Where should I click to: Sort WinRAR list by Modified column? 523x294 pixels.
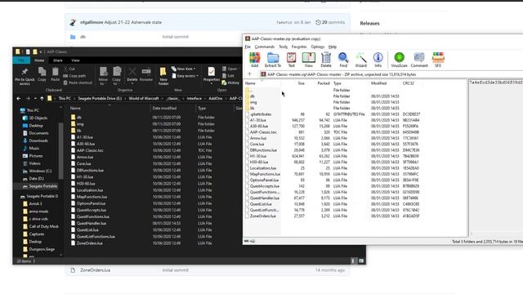[378, 83]
